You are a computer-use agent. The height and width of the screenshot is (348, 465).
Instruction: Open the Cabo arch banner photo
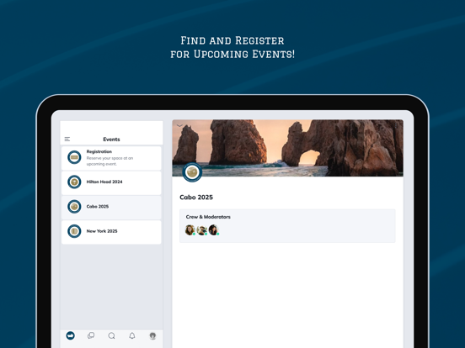[287, 148]
